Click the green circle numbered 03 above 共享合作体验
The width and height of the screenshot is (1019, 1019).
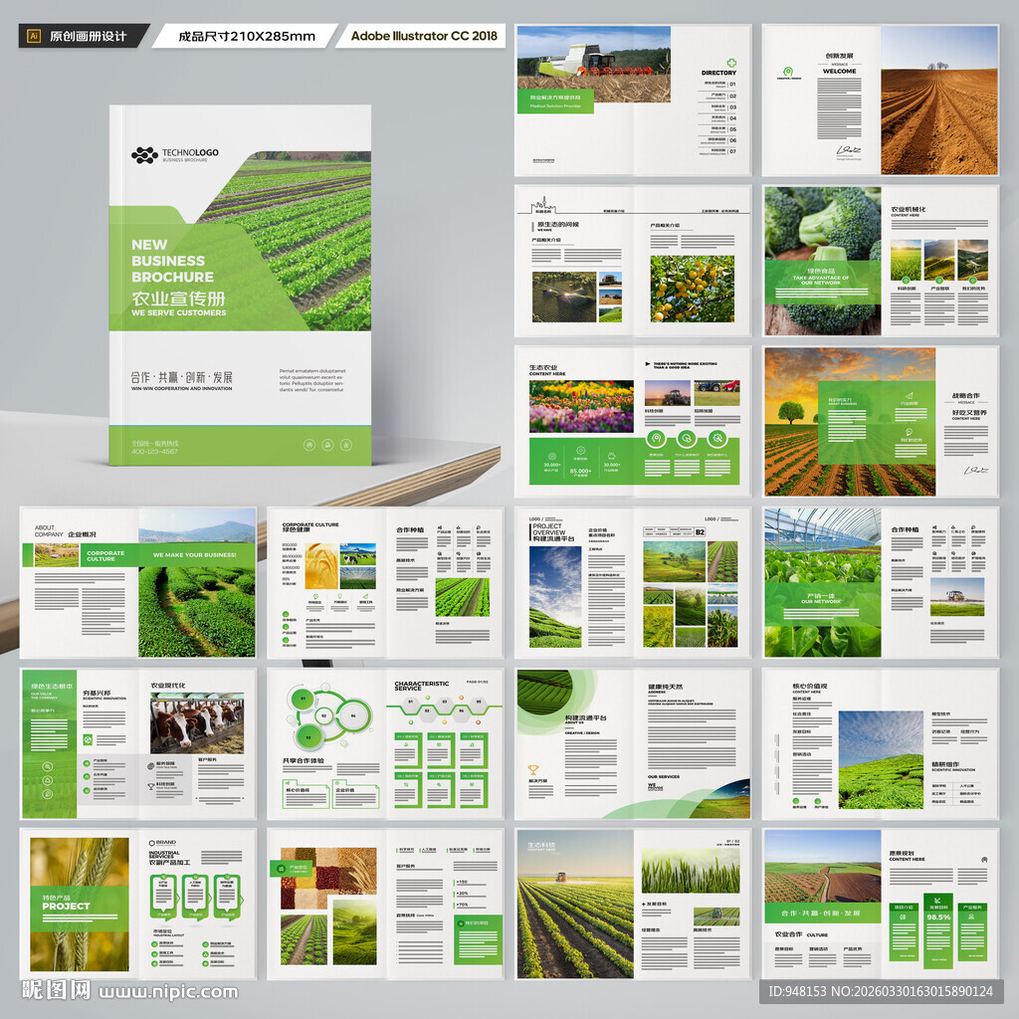[308, 737]
